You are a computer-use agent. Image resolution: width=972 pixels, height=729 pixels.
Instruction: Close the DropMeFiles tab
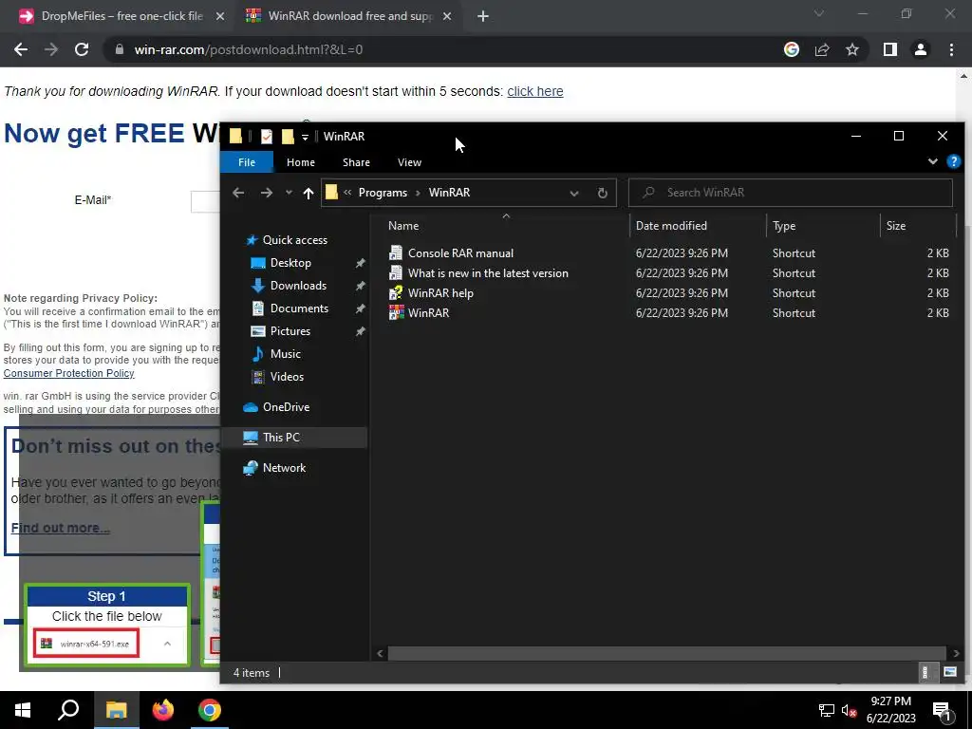point(220,16)
